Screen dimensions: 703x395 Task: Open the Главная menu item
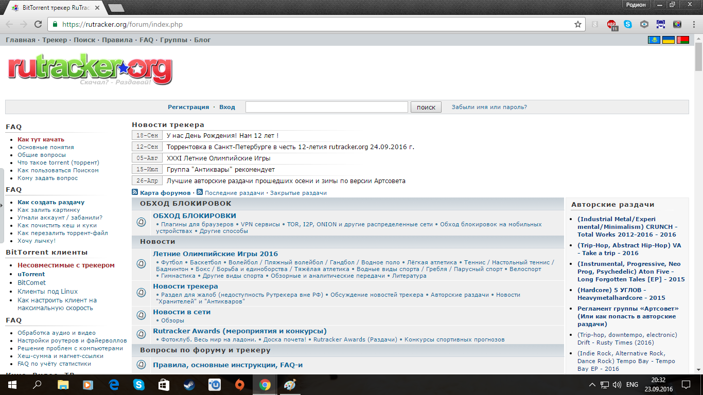pos(21,40)
